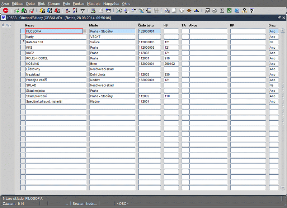Image resolution: width=287 pixels, height=208 pixels.
Task: Click the save to disk icon
Action: coord(167,11)
